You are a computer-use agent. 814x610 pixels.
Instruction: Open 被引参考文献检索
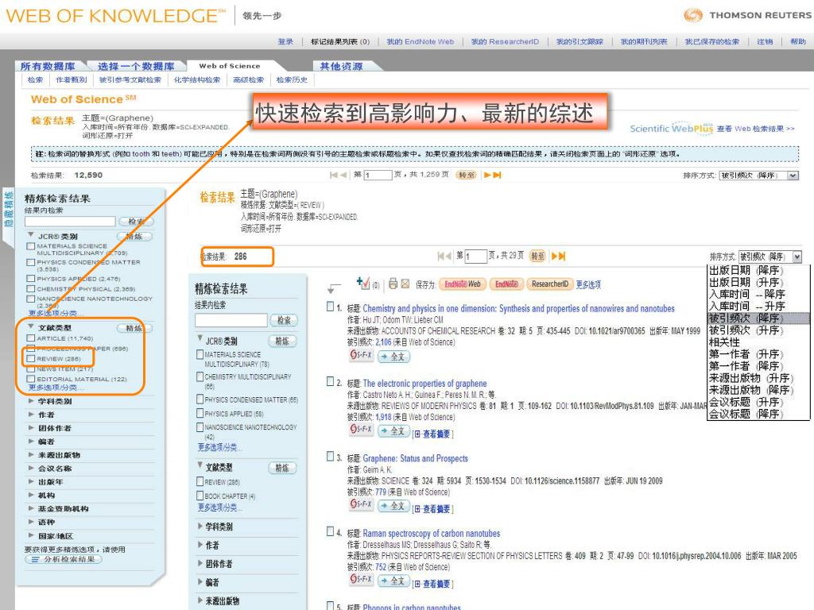click(x=130, y=80)
